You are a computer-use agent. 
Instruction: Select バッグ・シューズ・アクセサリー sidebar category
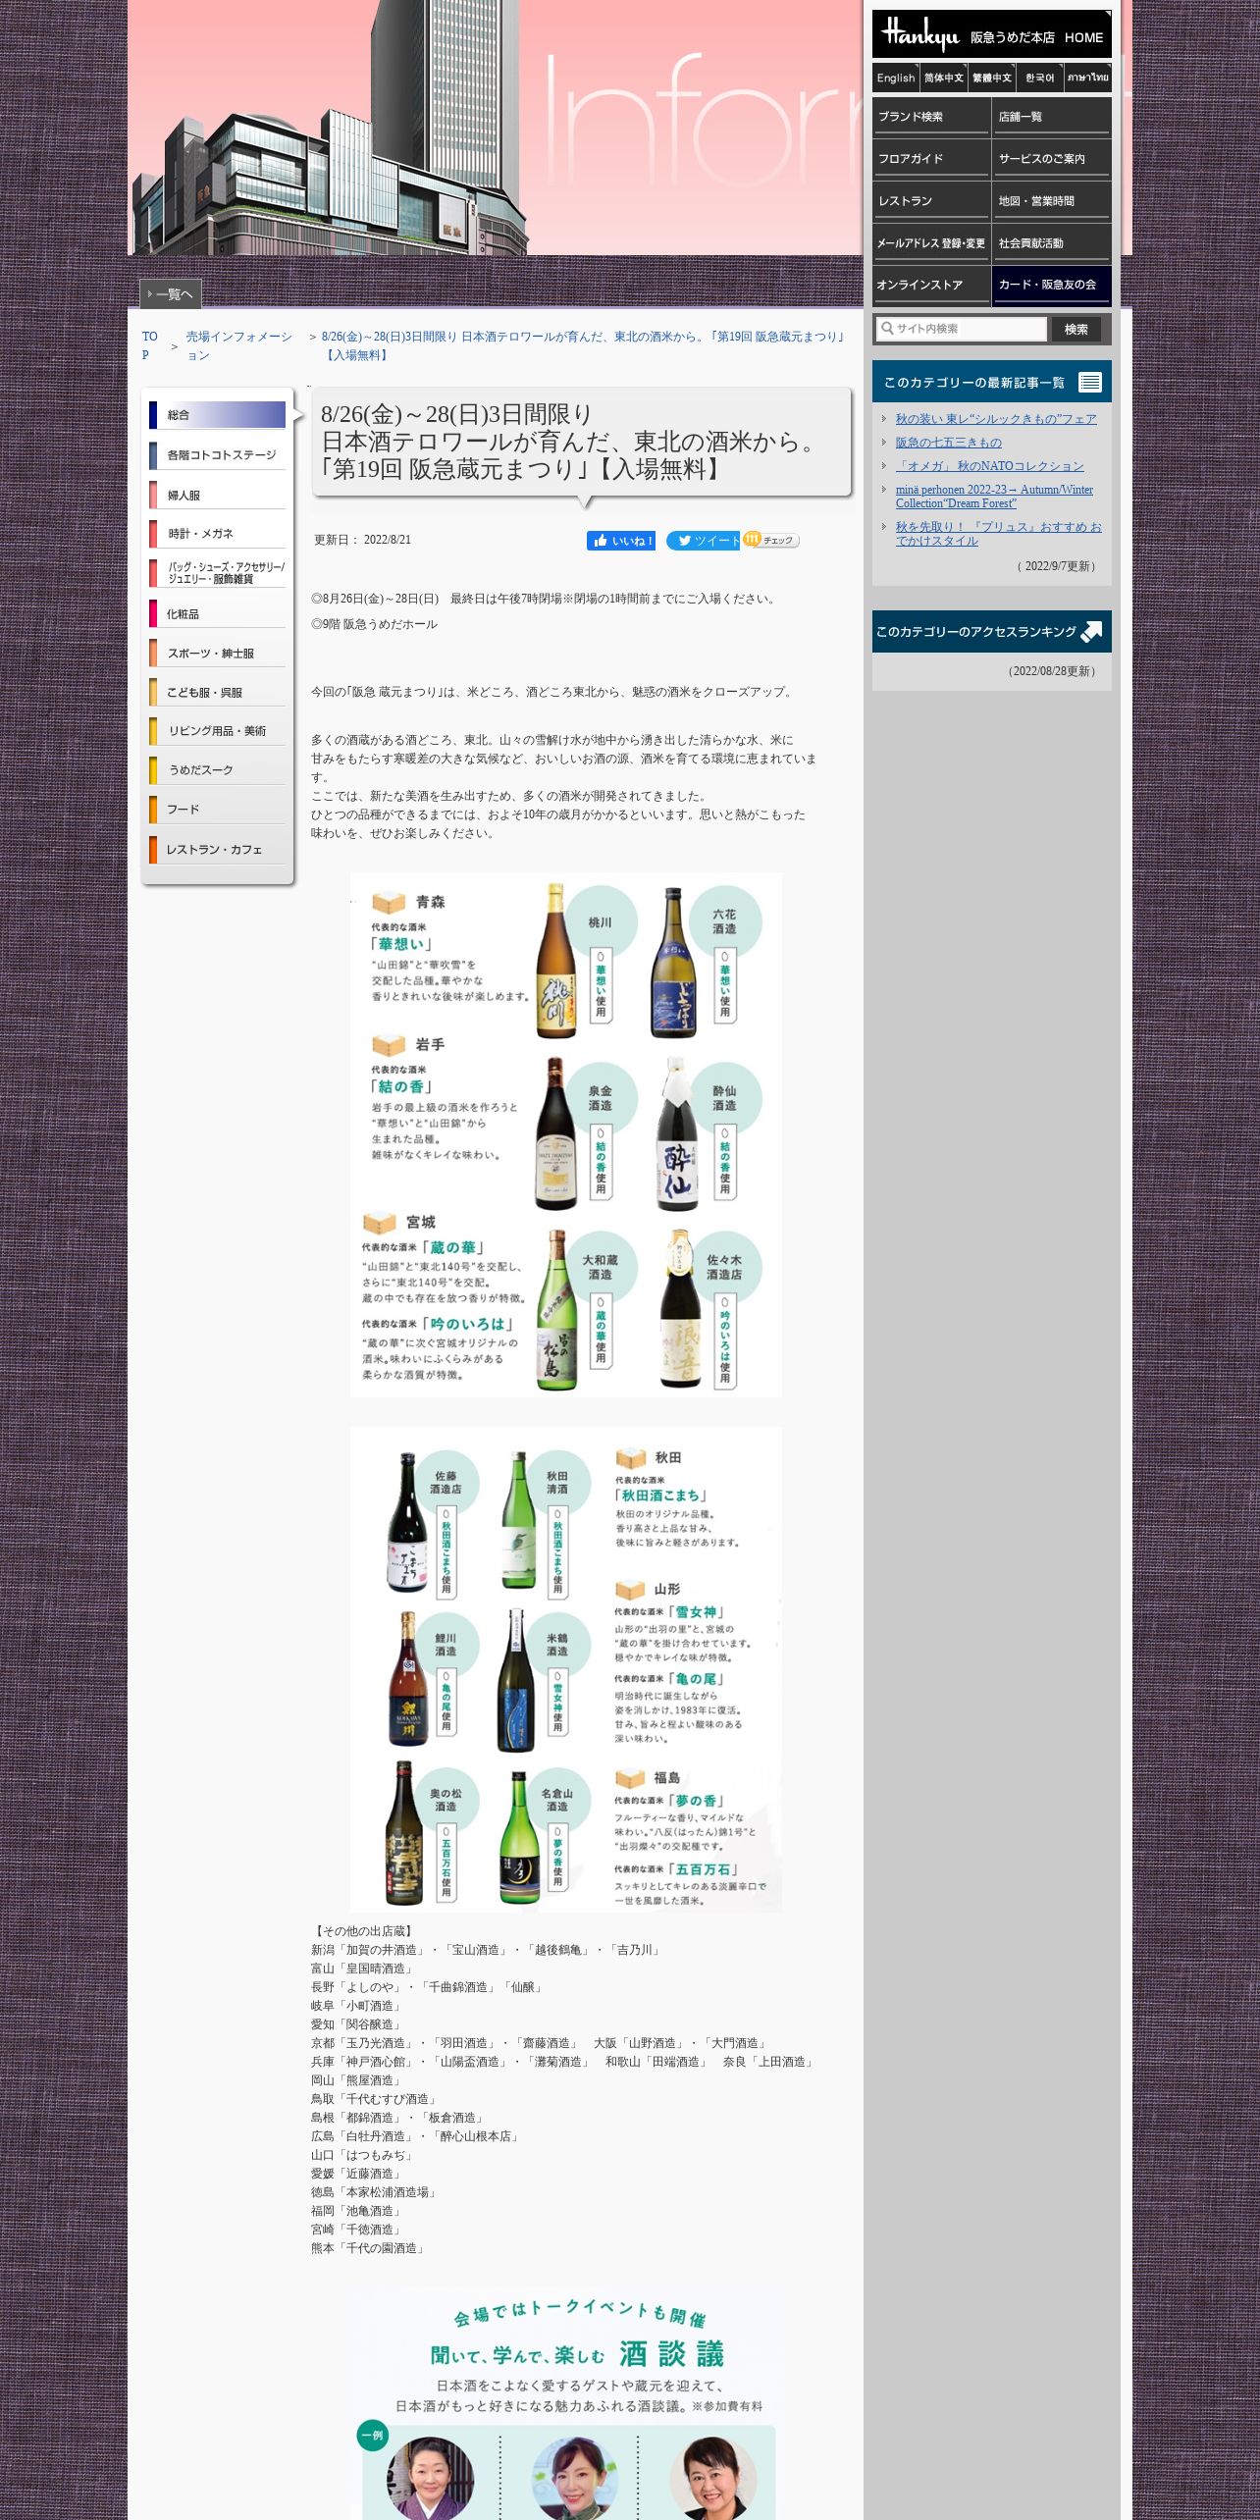[217, 573]
